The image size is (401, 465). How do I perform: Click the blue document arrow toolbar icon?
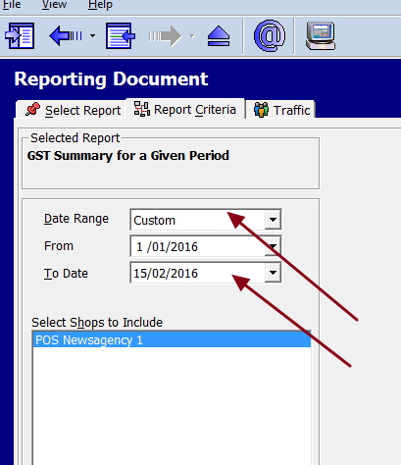121,35
